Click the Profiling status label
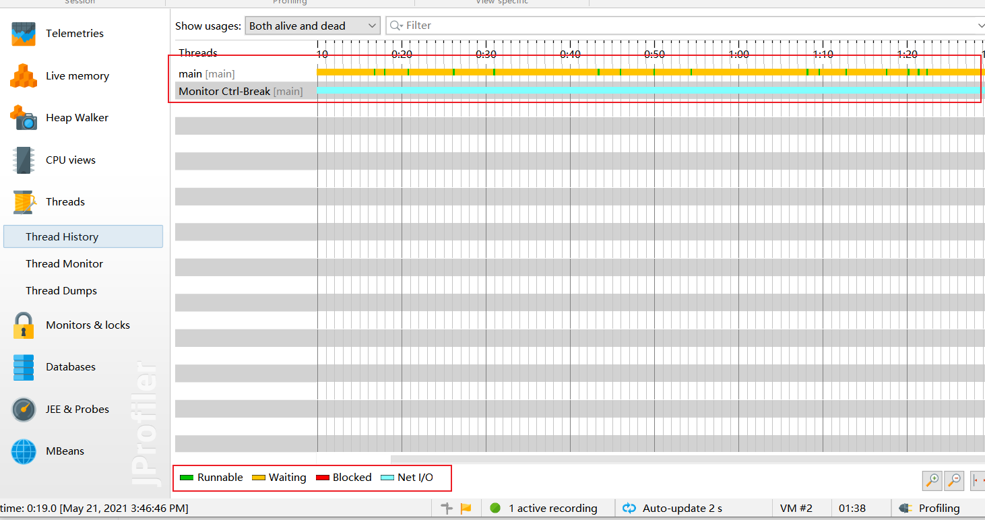 coord(939,509)
